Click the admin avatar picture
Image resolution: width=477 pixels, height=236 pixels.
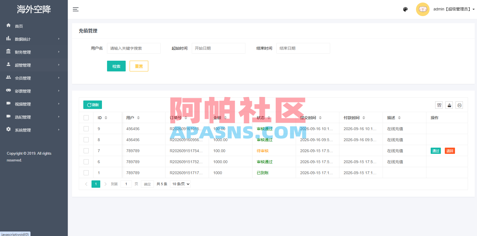(x=422, y=9)
